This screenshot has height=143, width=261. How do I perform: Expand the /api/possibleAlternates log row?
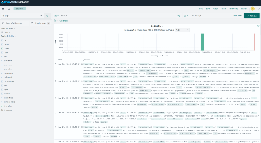56,142
